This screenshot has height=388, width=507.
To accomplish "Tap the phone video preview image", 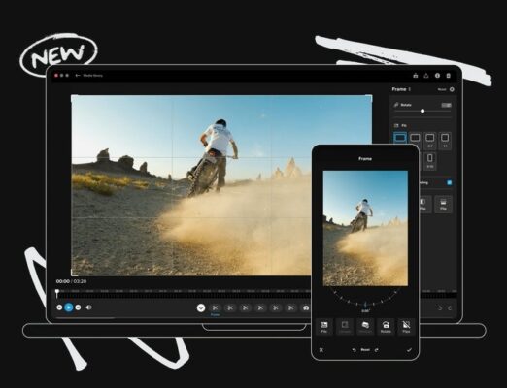I will pos(365,228).
